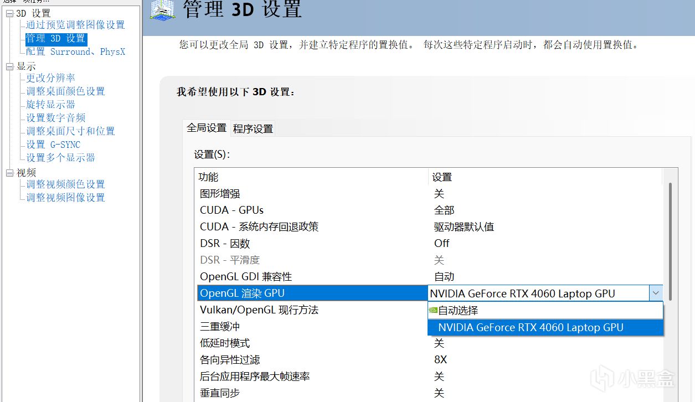Click the settings list vertical scrollbar
695x402 pixels.
(x=671, y=241)
